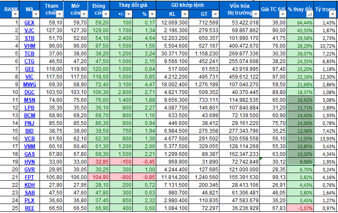Open the KDH ticker link
Screen dimensions: 338x213
tap(30, 185)
